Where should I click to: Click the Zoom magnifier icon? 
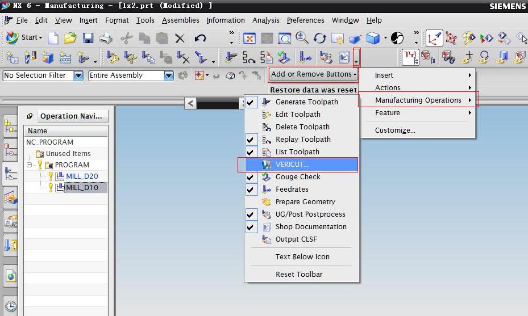click(285, 39)
